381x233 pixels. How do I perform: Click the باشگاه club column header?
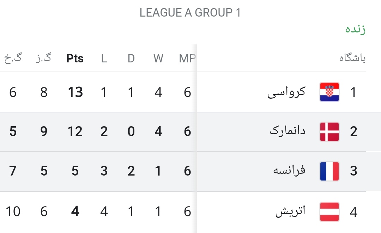(352, 58)
